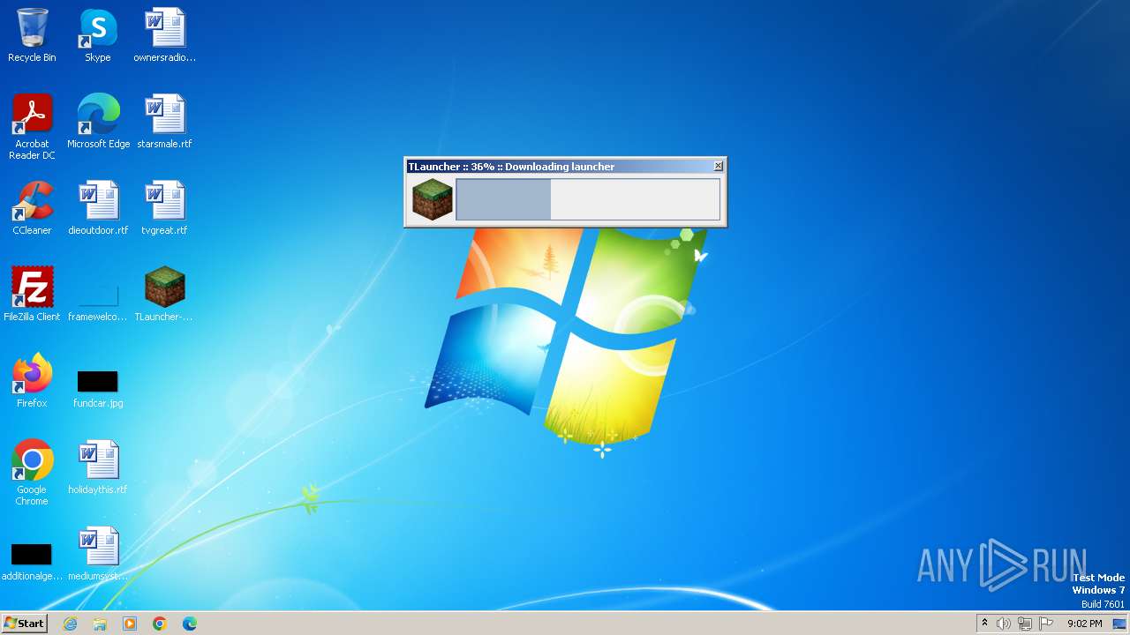Open network status tray icon
Screen dimensions: 1130x635
(x=1025, y=624)
